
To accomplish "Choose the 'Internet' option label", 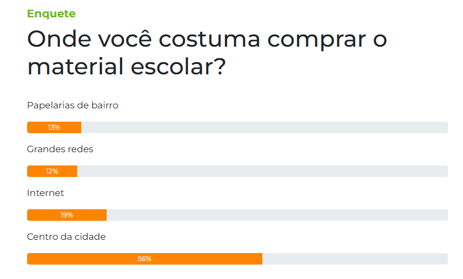I will tap(46, 193).
